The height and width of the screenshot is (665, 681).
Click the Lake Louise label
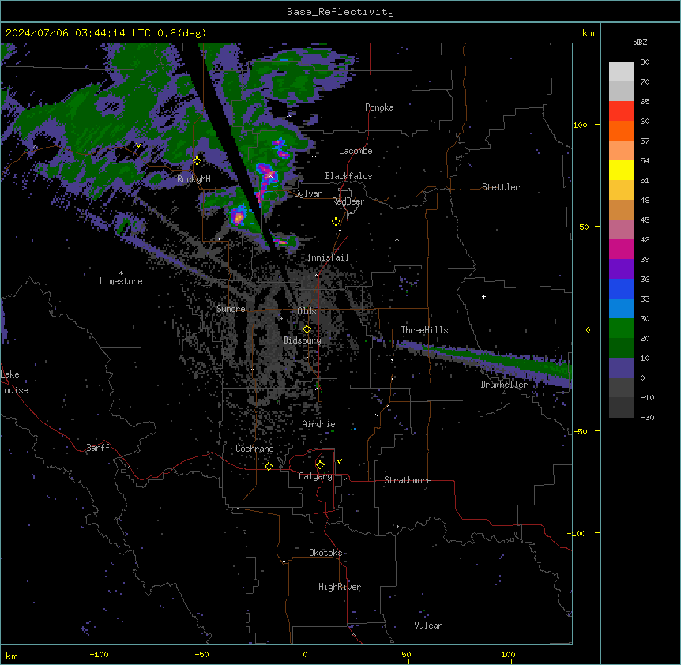[x=13, y=382]
